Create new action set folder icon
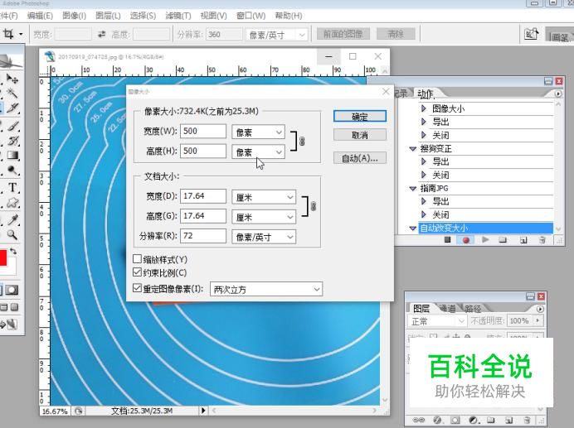Screen dimensions: 574x428 503,240
